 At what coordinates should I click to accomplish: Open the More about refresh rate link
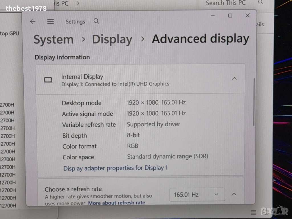coord(116,203)
